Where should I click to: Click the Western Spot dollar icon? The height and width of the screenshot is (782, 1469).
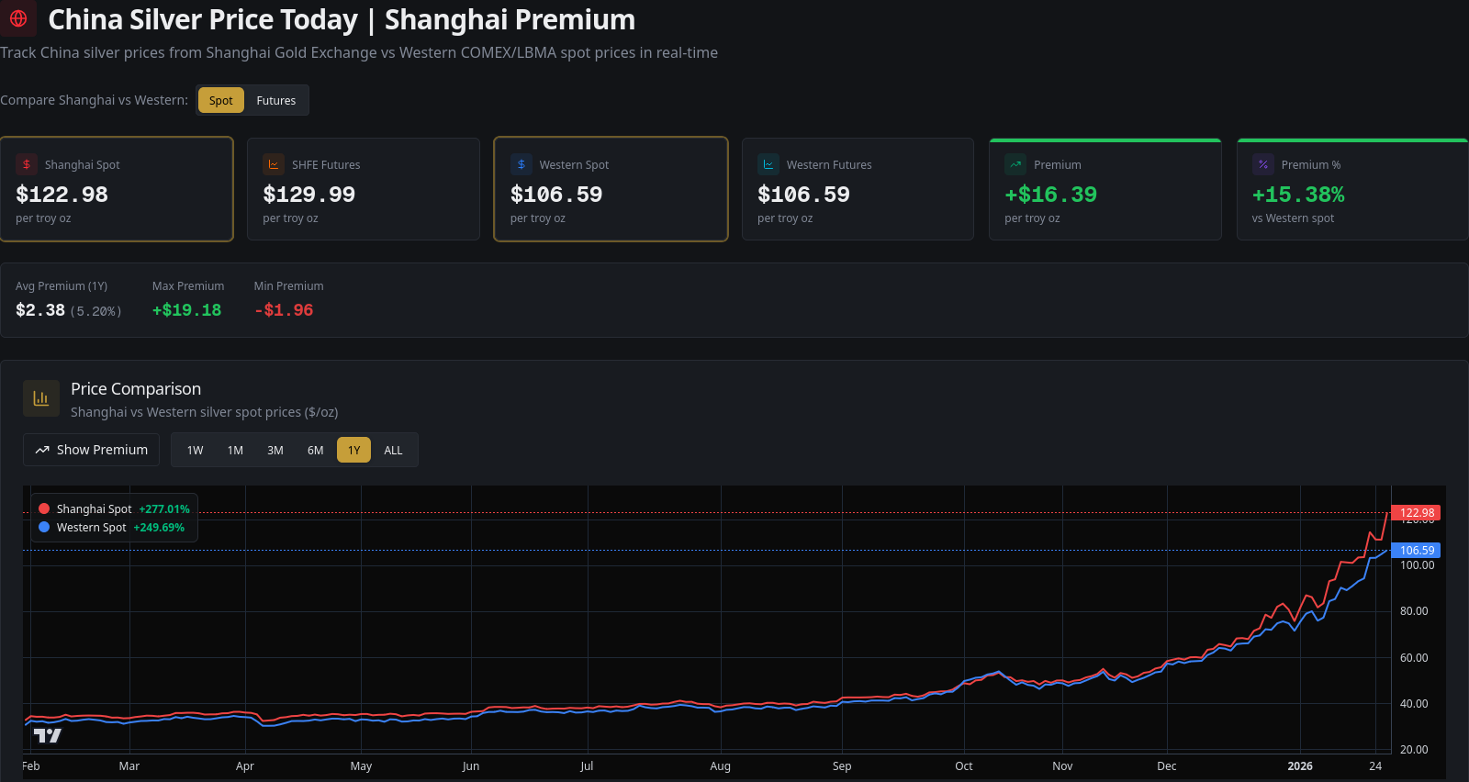[521, 164]
